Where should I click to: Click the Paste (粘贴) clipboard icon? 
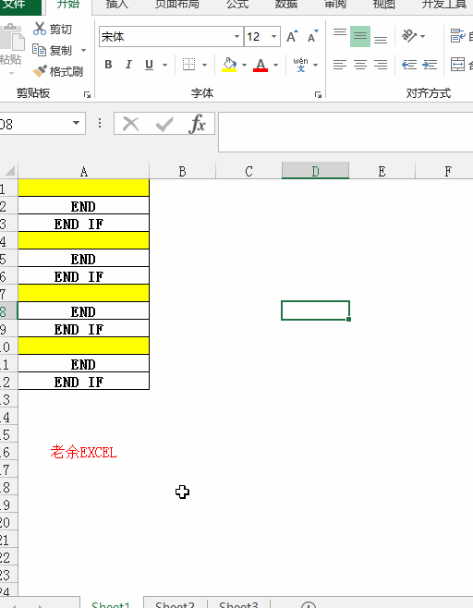point(12,37)
